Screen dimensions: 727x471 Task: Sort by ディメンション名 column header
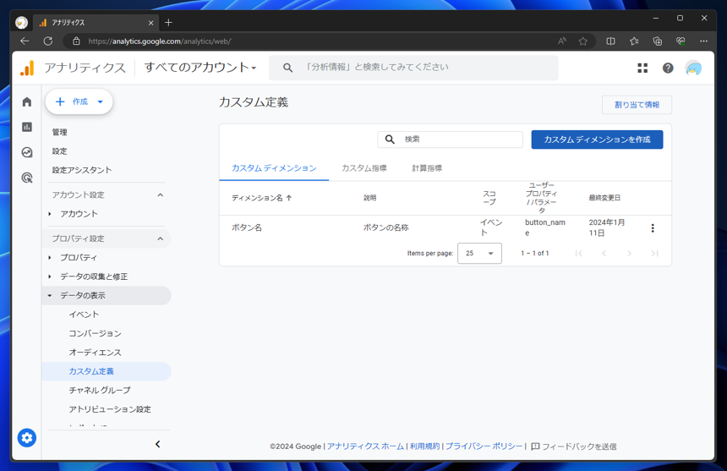point(261,198)
